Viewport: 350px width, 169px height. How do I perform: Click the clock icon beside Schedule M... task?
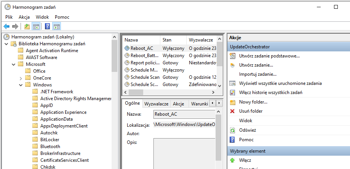click(127, 70)
